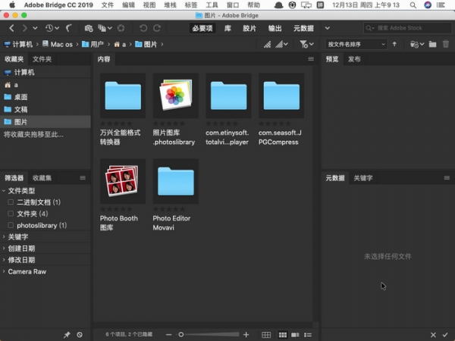Switch to the 文件夹 tab
455x341 pixels.
(42, 59)
